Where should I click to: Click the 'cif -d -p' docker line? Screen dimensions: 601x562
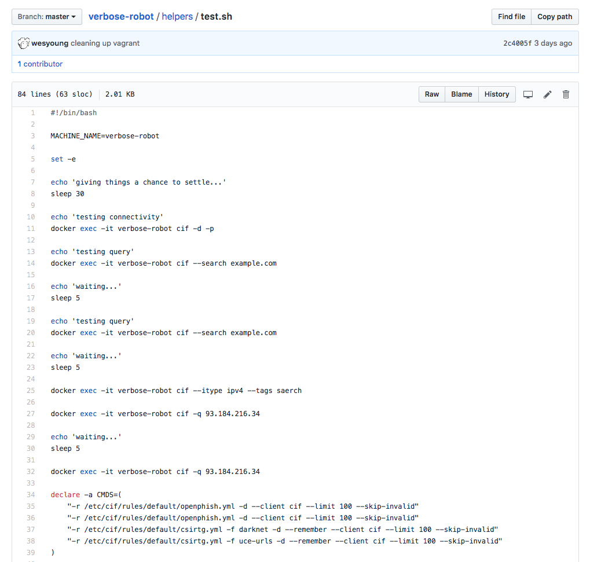click(132, 228)
